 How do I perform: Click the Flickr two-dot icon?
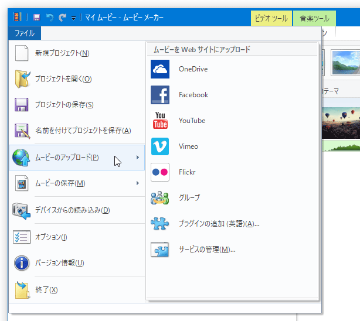160,172
